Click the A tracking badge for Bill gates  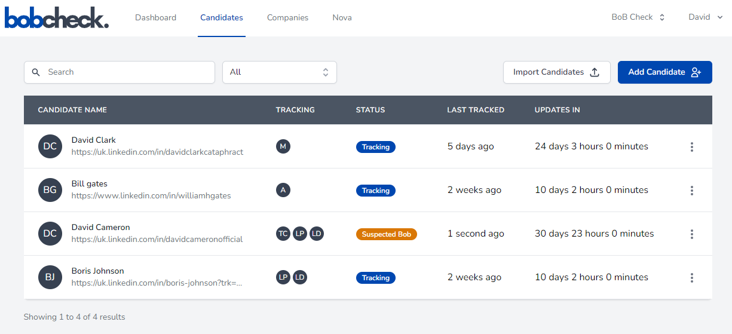[x=283, y=190]
